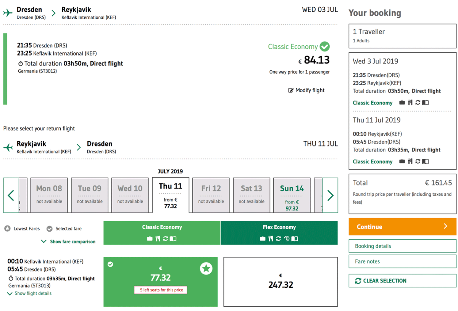Screen dimensions: 458x311
Task: Click the refund dollar icon under Flex Economy
Action: (x=286, y=238)
